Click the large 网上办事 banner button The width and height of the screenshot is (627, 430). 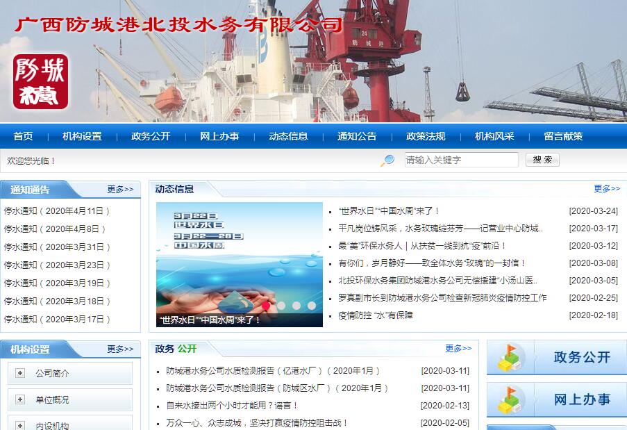point(557,399)
